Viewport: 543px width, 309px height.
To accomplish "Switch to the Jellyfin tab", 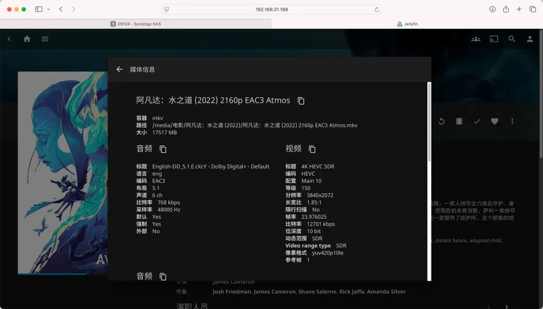I will [407, 24].
